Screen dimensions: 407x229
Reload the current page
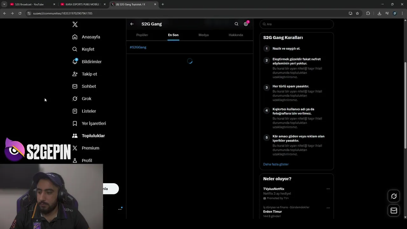(x=20, y=13)
